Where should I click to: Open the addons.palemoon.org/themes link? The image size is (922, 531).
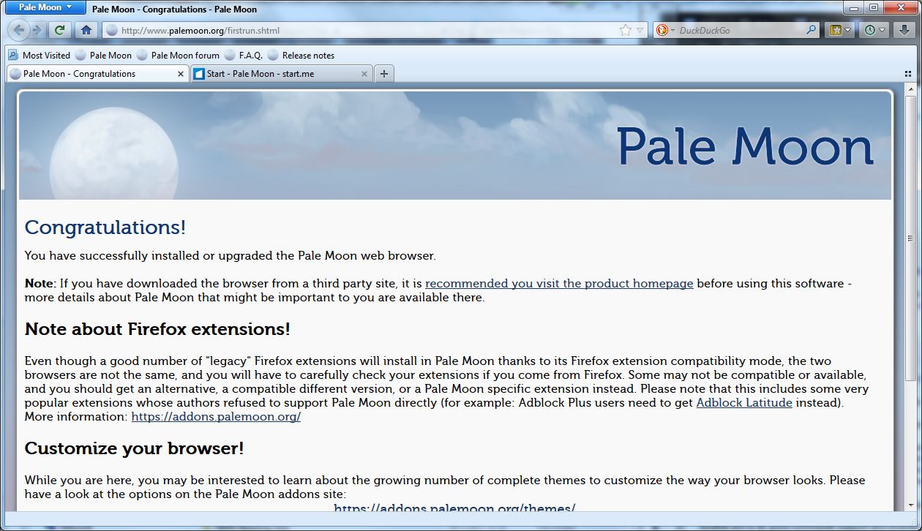click(454, 508)
